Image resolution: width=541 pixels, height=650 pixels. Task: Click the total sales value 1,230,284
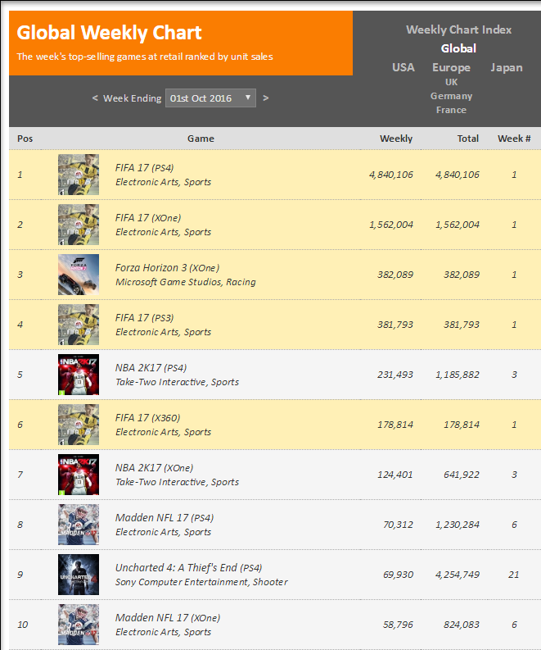click(458, 525)
